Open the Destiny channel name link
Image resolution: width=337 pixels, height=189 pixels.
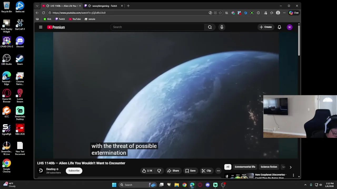pyautogui.click(x=51, y=169)
